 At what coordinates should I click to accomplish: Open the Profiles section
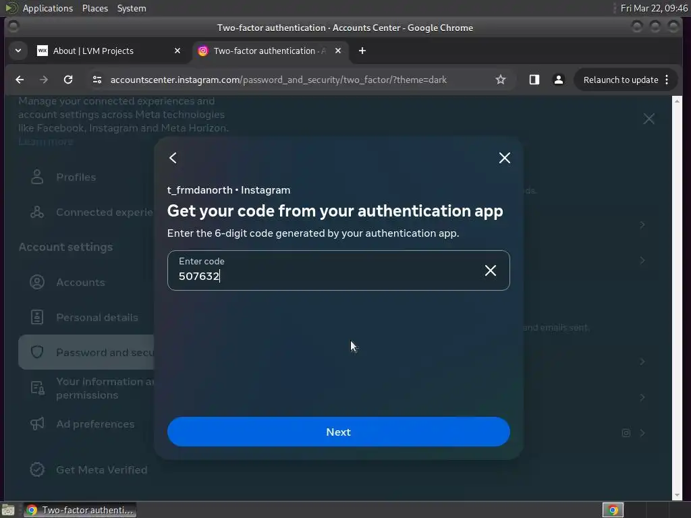tap(76, 177)
